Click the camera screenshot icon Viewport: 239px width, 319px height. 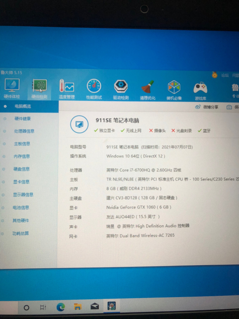tap(229, 107)
